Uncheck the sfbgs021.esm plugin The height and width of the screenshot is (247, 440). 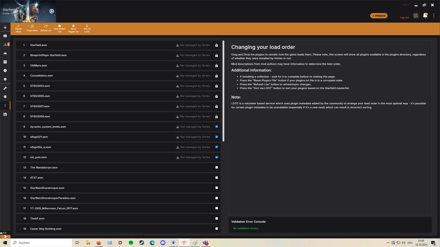(x=217, y=137)
